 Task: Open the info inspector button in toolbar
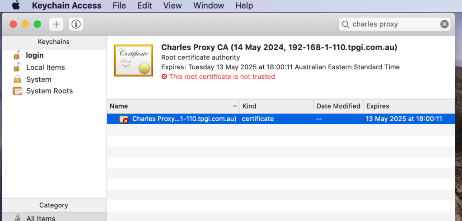(76, 24)
